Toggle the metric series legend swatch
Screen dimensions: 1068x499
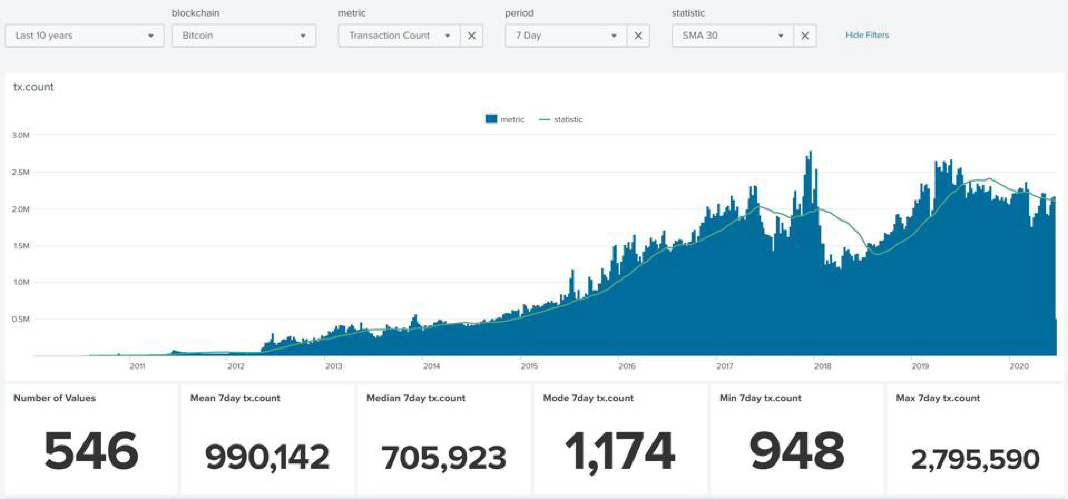(x=491, y=119)
